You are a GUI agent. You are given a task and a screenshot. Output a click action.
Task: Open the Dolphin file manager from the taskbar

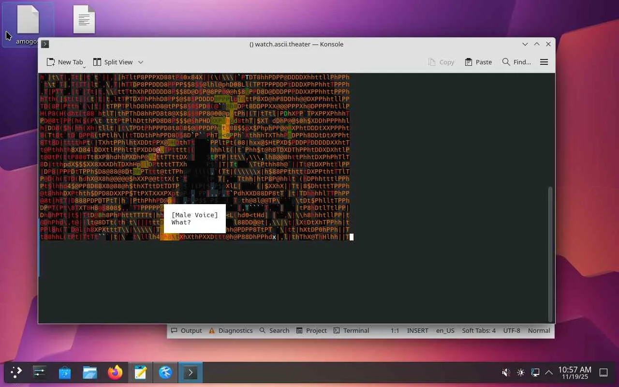90,372
